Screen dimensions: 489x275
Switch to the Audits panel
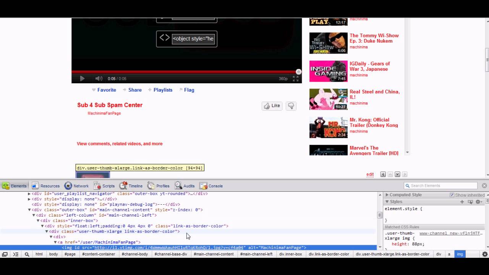(x=185, y=186)
